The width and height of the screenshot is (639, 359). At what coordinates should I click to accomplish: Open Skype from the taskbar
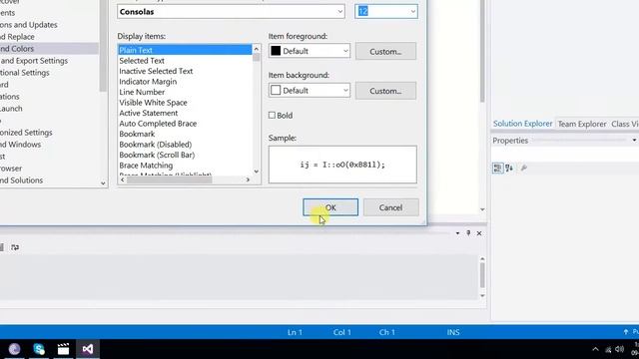39,349
